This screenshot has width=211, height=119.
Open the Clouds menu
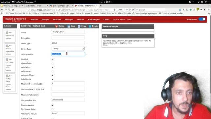coord(106,20)
